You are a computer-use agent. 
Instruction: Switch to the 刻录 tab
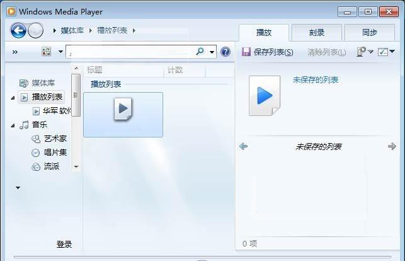click(317, 33)
